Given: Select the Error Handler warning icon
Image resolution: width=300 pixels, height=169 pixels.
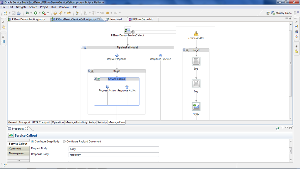Looking at the screenshot, I should 196,34.
